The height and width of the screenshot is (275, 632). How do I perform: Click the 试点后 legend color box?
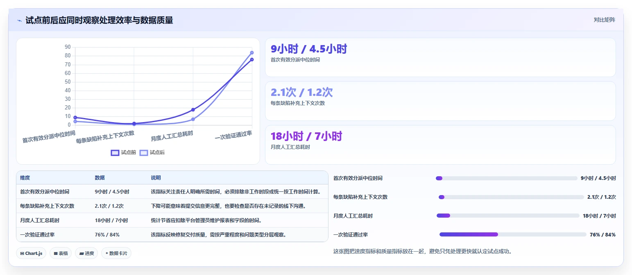[x=144, y=152]
